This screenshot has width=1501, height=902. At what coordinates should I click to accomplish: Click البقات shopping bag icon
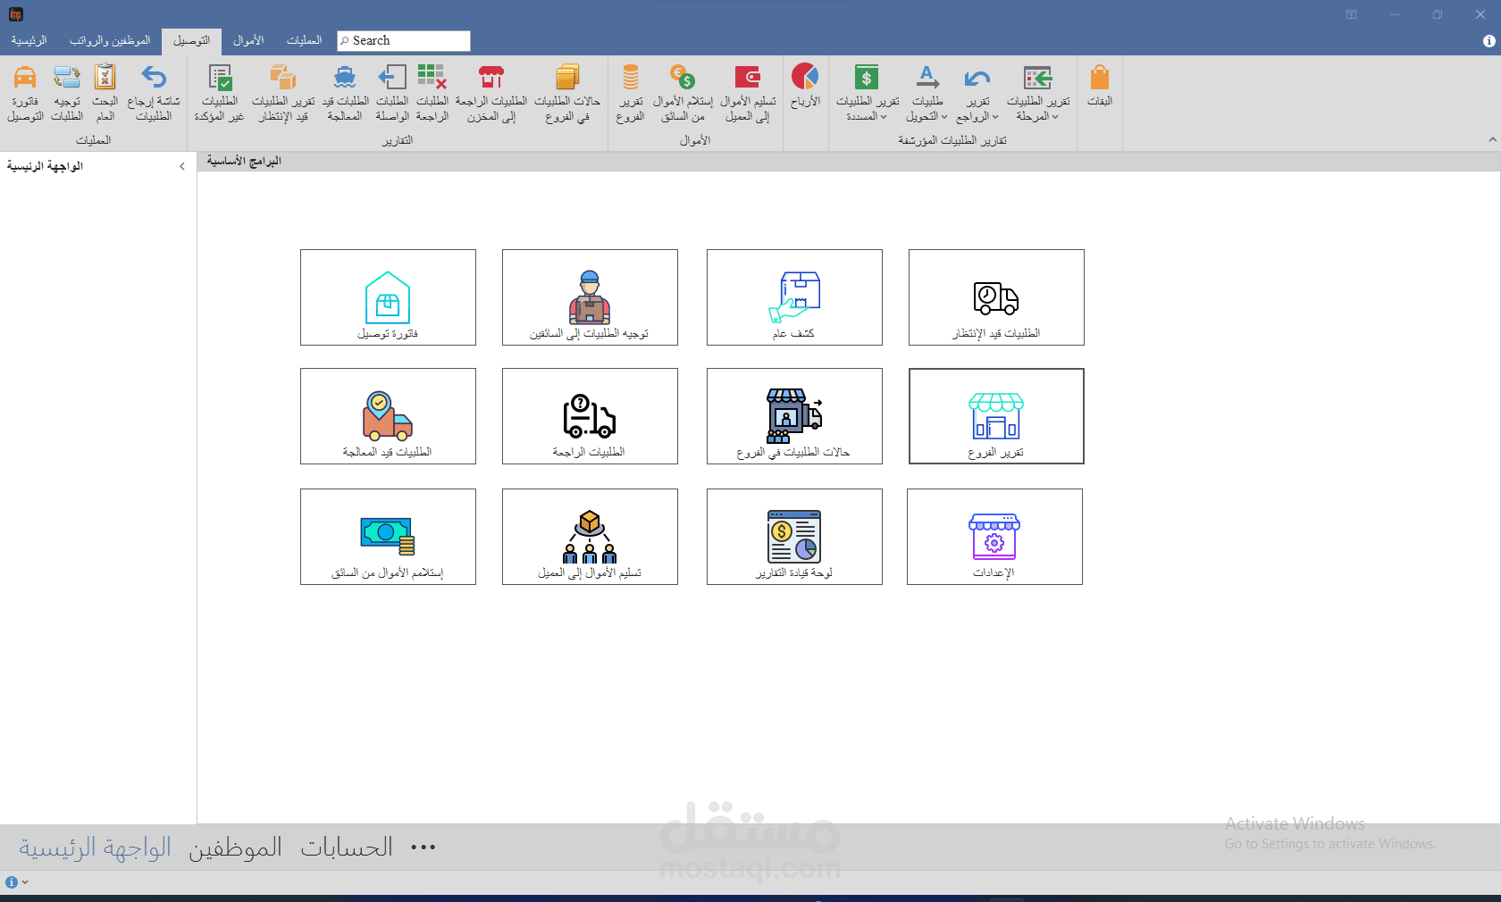click(x=1100, y=77)
